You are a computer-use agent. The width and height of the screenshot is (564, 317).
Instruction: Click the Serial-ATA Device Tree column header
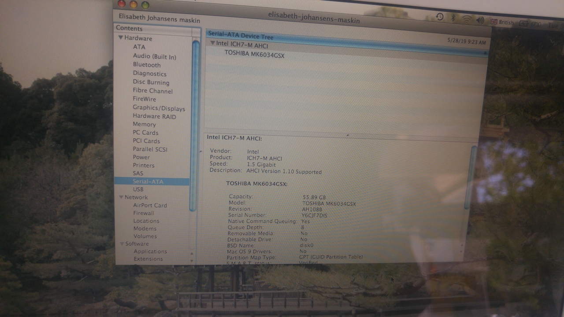pos(347,43)
